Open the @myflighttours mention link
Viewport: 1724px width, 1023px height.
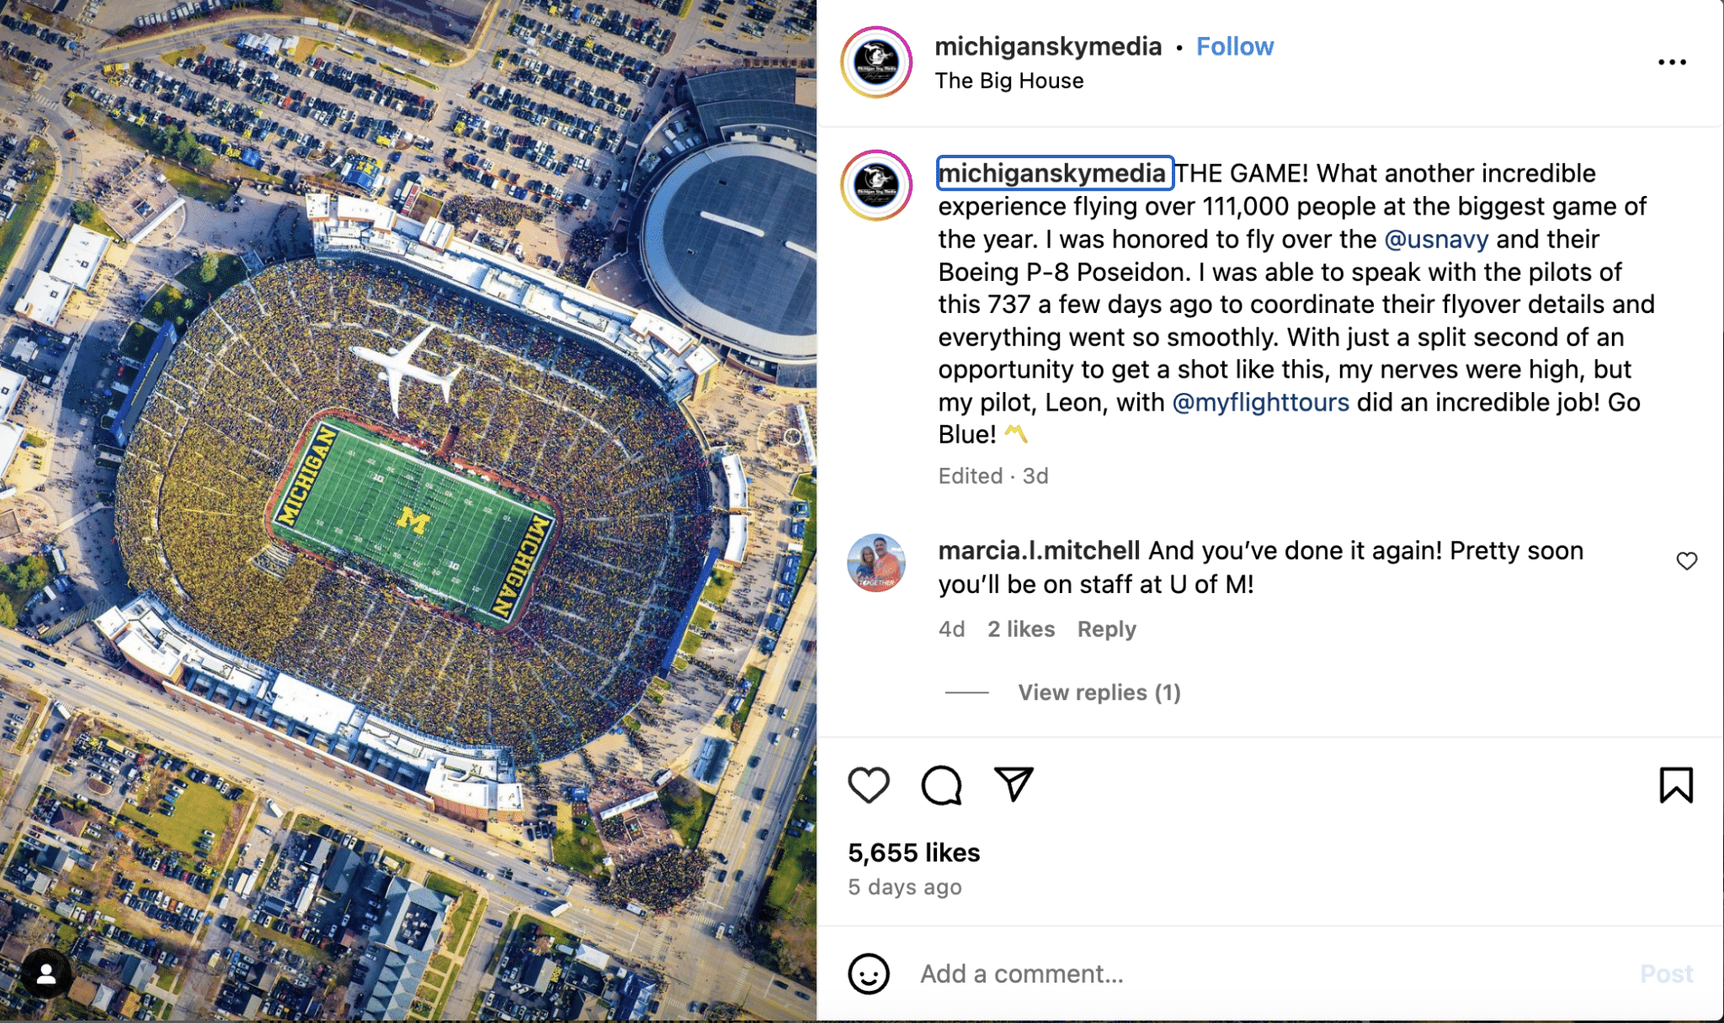tap(1260, 402)
